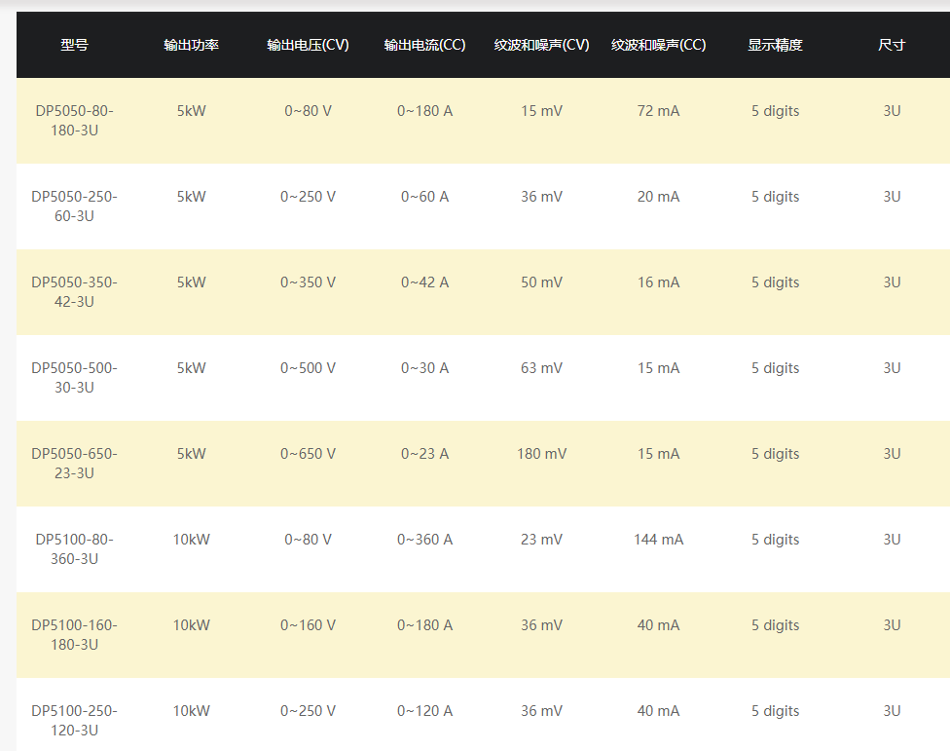Select model DP5100-160-180-3U cell

(x=75, y=635)
